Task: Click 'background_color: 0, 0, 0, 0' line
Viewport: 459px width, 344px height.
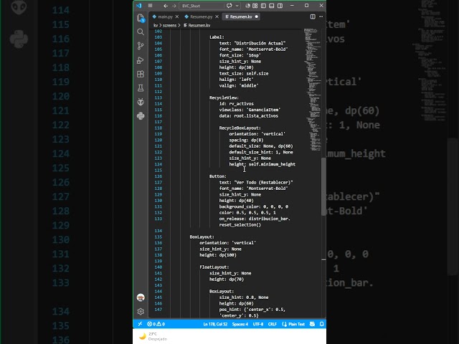Action: pos(253,207)
